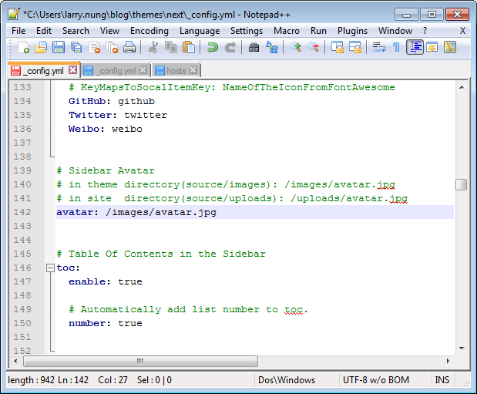This screenshot has height=394, width=477.
Task: Click the vertical scrollbar thumb
Action: [x=461, y=184]
